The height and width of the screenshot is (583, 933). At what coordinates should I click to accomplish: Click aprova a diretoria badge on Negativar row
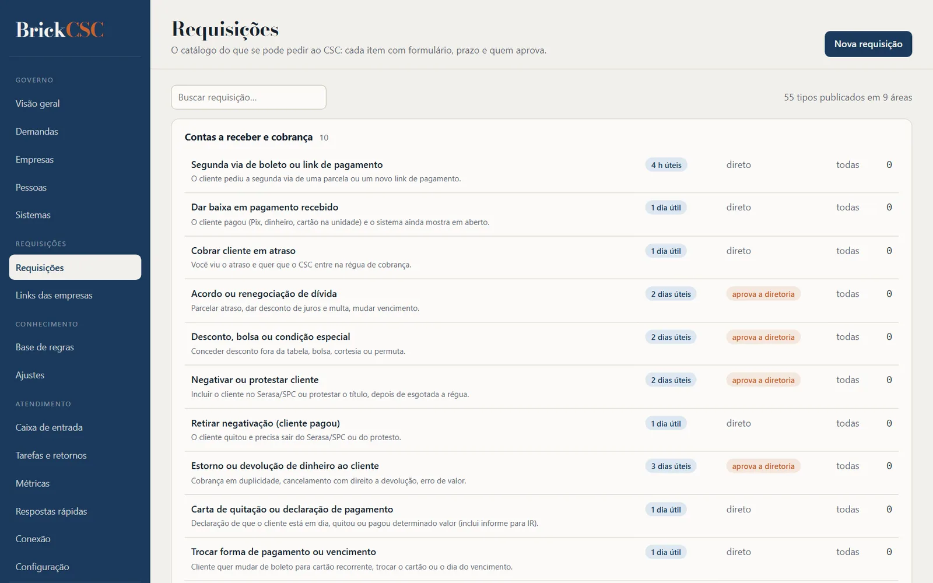[x=763, y=380]
